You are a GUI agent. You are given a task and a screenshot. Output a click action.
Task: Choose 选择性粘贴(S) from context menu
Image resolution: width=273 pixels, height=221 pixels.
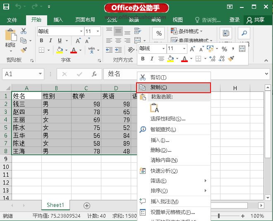[x=174, y=119]
